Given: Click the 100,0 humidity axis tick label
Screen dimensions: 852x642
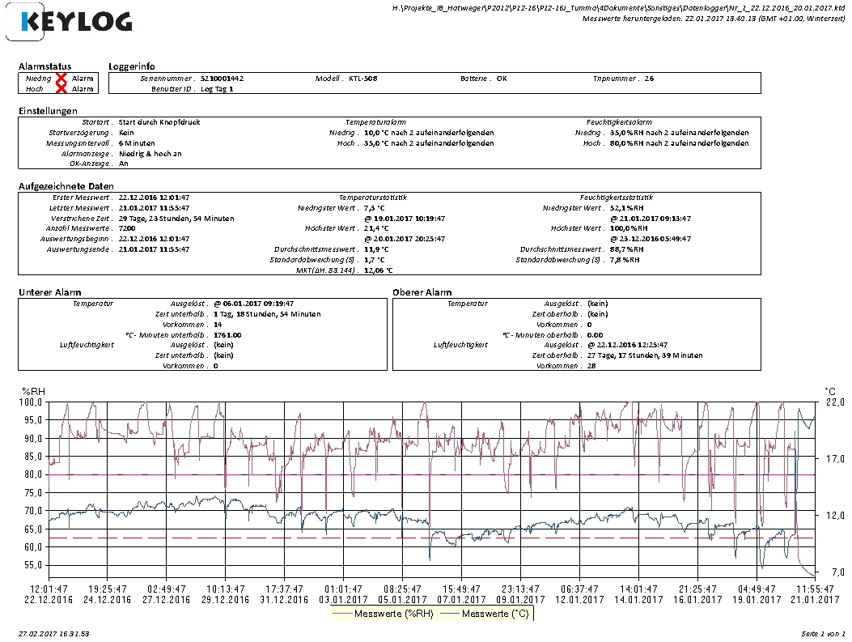Looking at the screenshot, I should point(32,402).
